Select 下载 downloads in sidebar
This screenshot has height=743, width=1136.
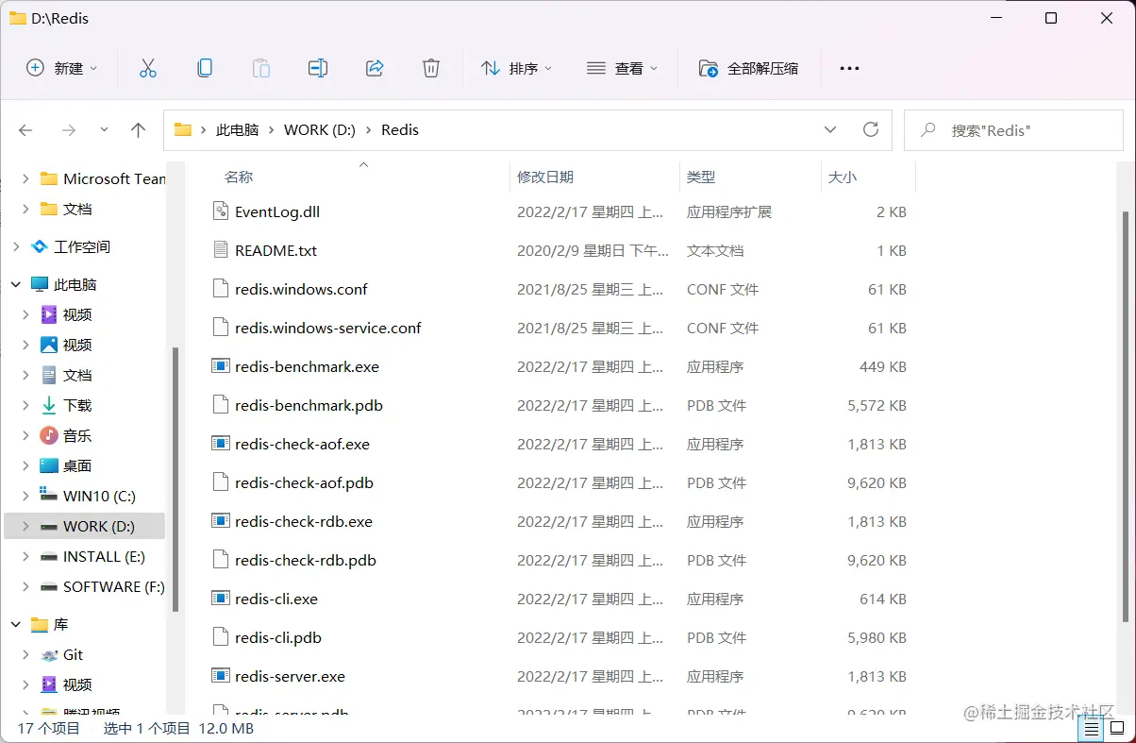click(77, 405)
